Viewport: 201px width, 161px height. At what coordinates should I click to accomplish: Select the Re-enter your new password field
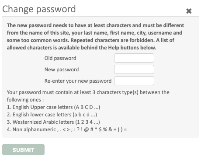click(x=134, y=80)
